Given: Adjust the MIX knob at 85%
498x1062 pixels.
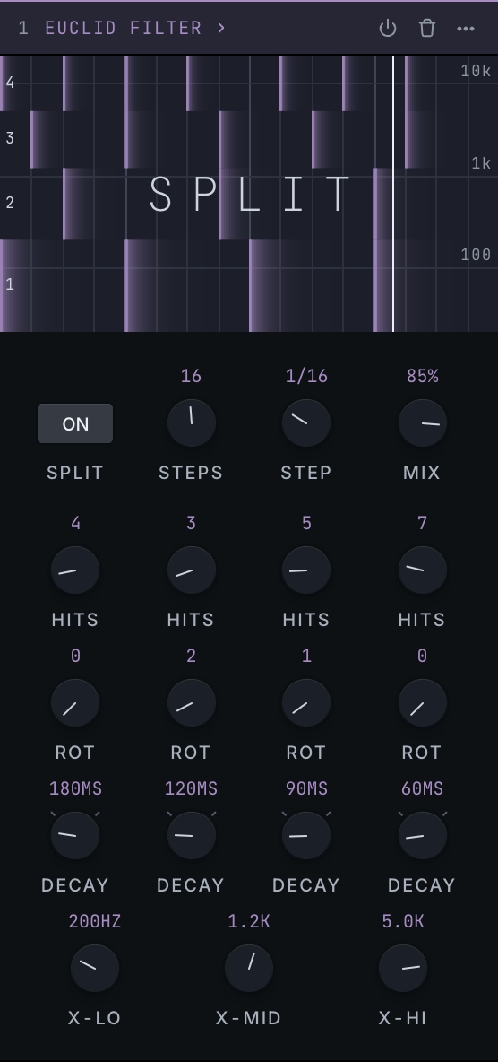Looking at the screenshot, I should tap(422, 422).
